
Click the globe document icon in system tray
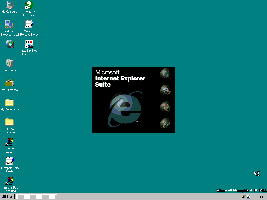(x=248, y=197)
